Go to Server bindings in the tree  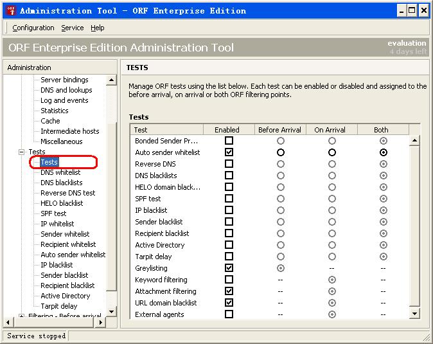[x=64, y=80]
